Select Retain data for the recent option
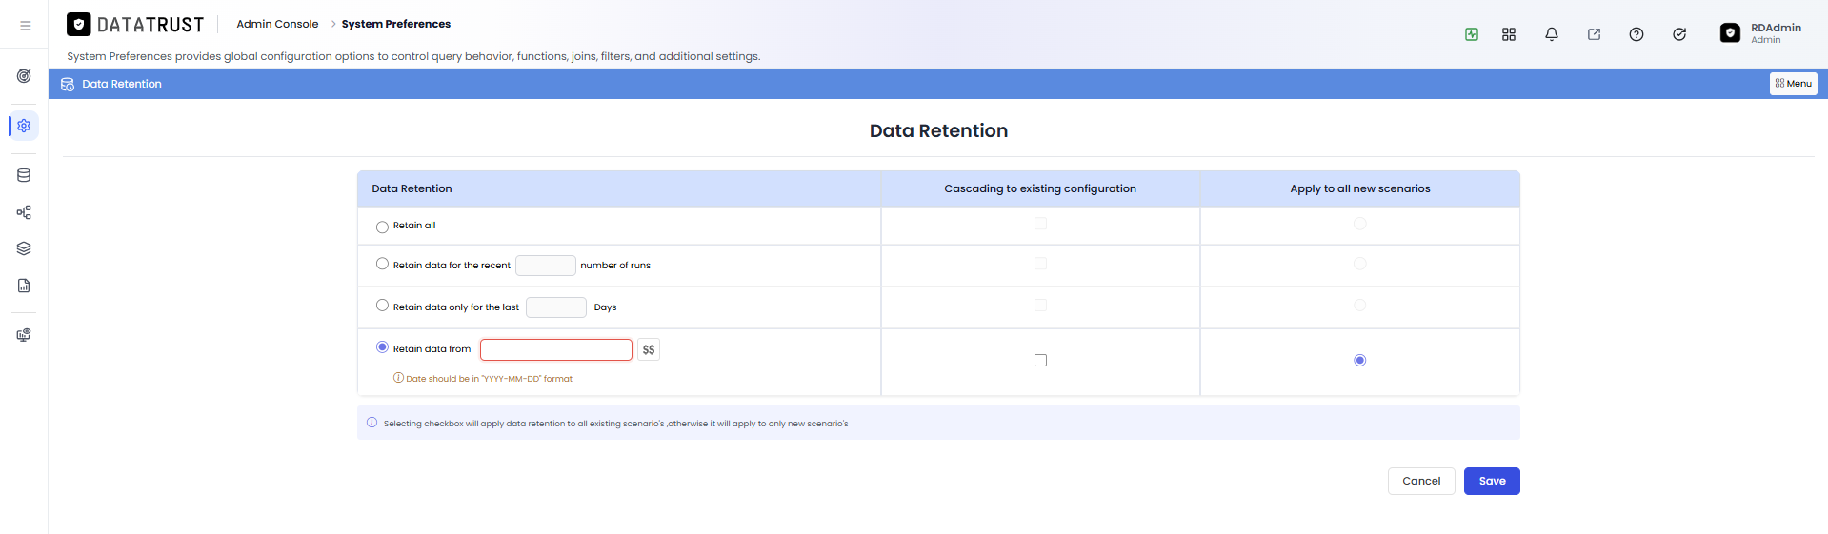This screenshot has width=1828, height=534. 382,264
